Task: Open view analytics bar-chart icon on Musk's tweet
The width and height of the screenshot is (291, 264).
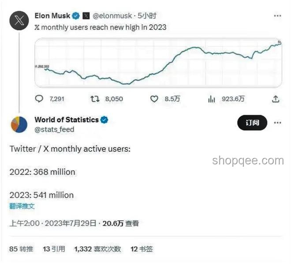Action: tap(211, 99)
